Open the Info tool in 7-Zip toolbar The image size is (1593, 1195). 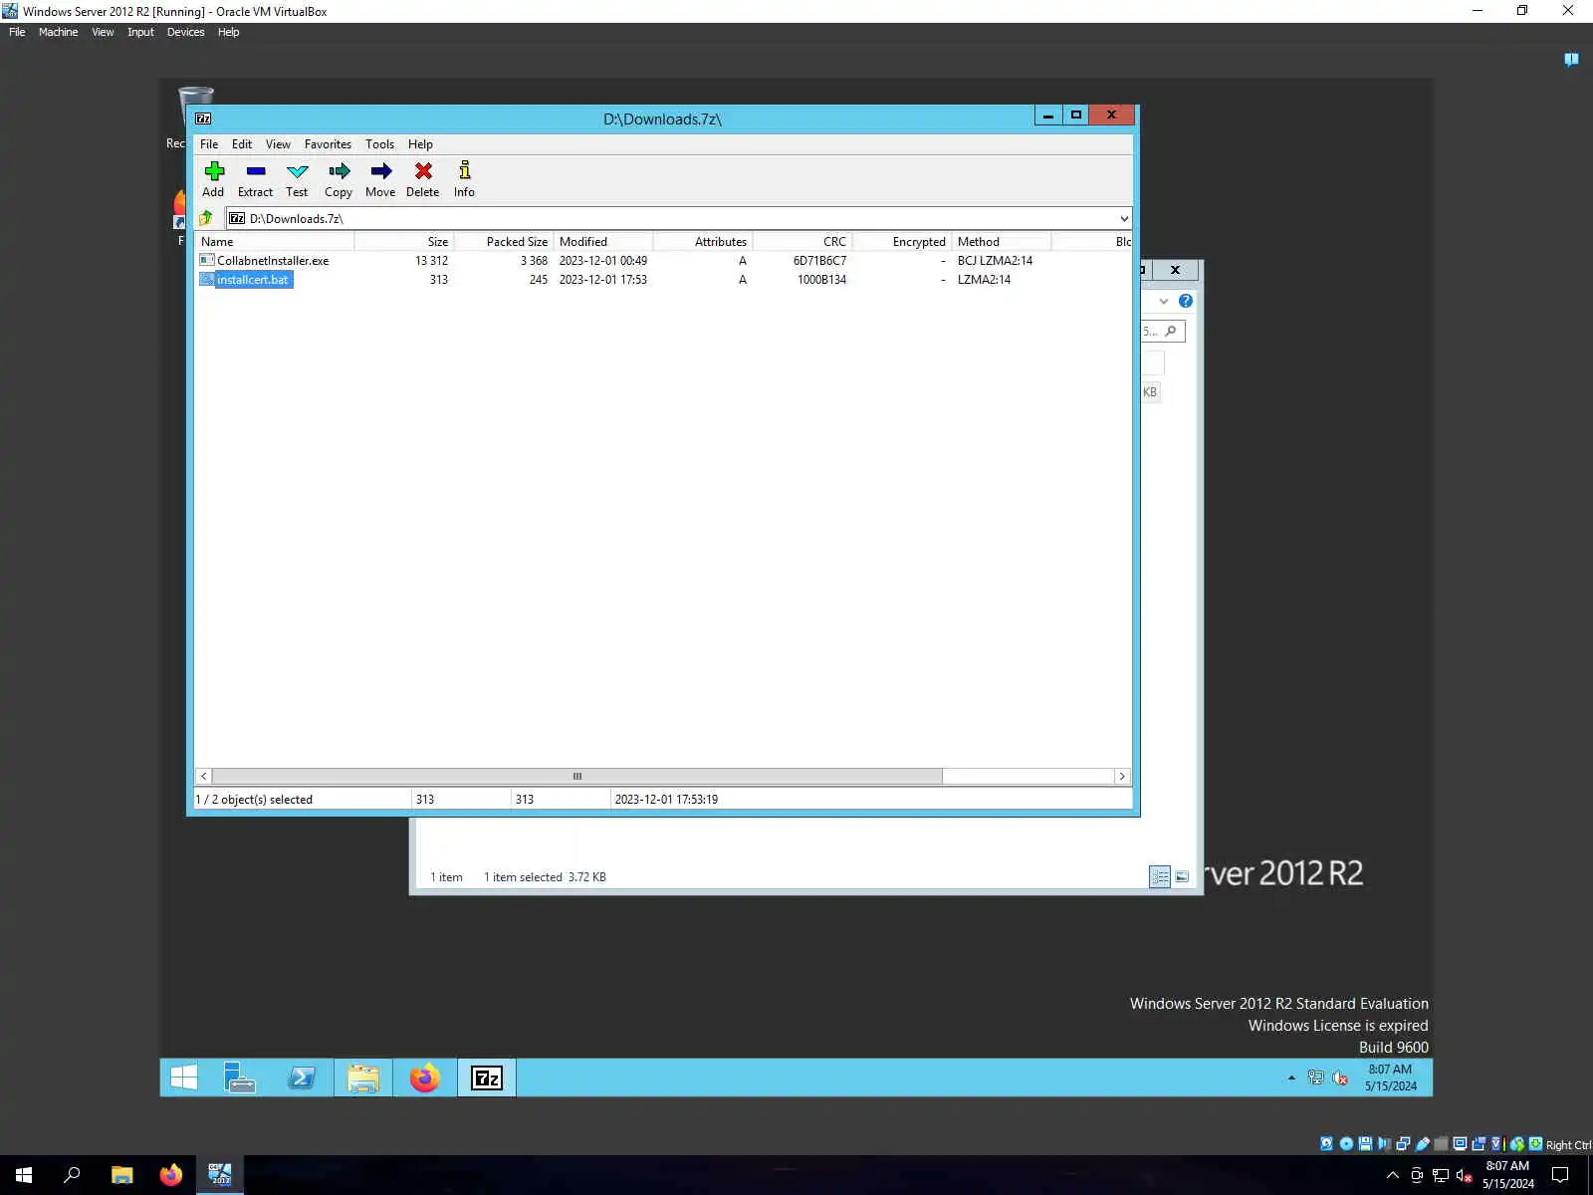(x=464, y=179)
